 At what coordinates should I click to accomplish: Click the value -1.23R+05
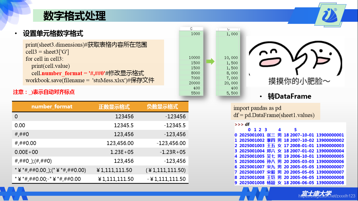pos(173,152)
